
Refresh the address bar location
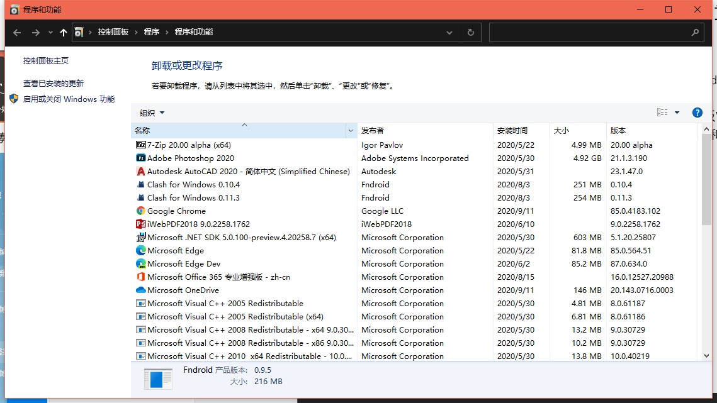[470, 33]
